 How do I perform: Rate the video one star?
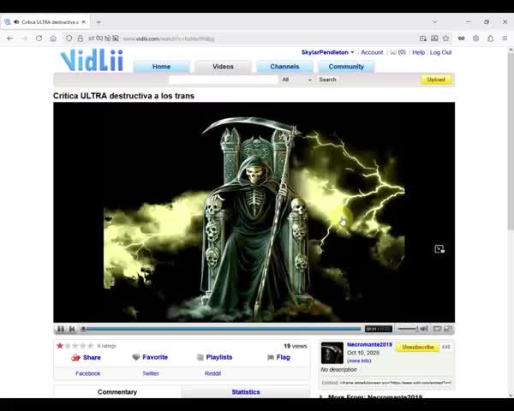60,345
